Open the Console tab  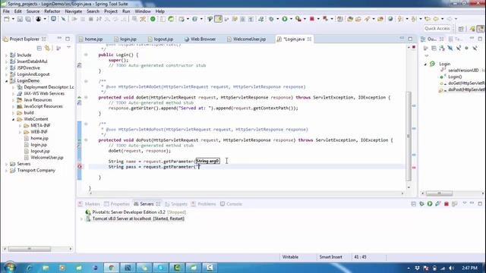pyautogui.click(x=231, y=204)
